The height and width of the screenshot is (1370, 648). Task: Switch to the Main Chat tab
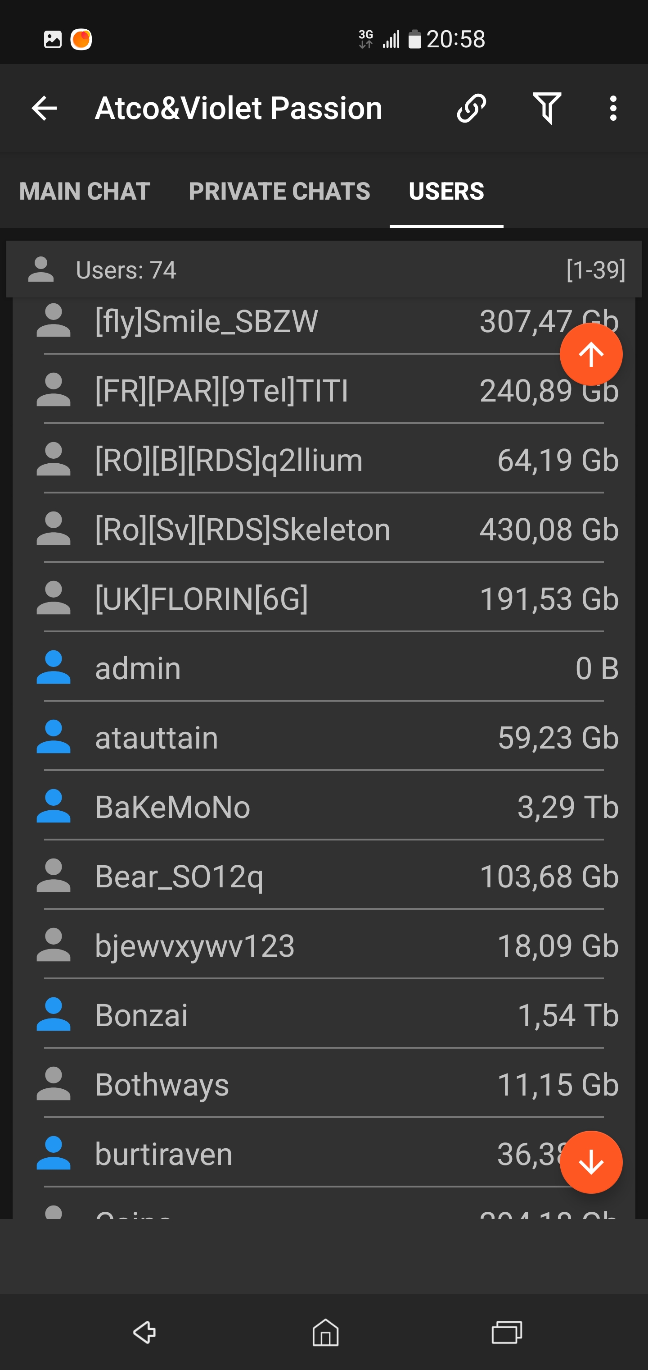click(85, 192)
